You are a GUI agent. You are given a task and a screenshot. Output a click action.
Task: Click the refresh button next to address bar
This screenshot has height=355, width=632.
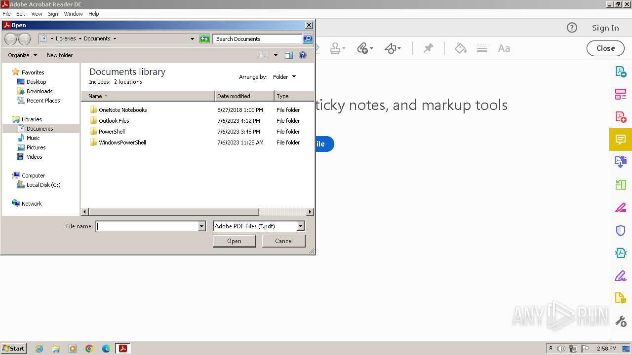(x=204, y=38)
